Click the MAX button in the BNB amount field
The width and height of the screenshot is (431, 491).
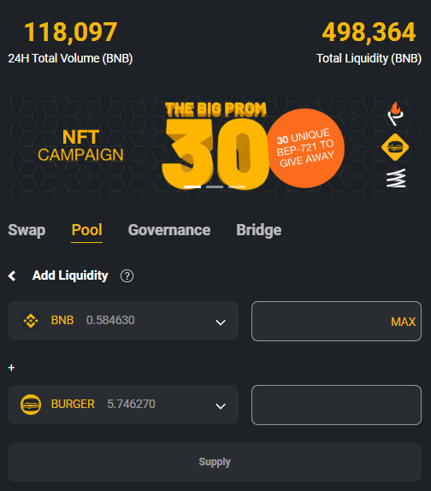pyautogui.click(x=403, y=322)
